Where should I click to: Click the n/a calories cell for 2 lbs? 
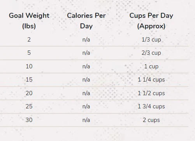click(x=86, y=40)
